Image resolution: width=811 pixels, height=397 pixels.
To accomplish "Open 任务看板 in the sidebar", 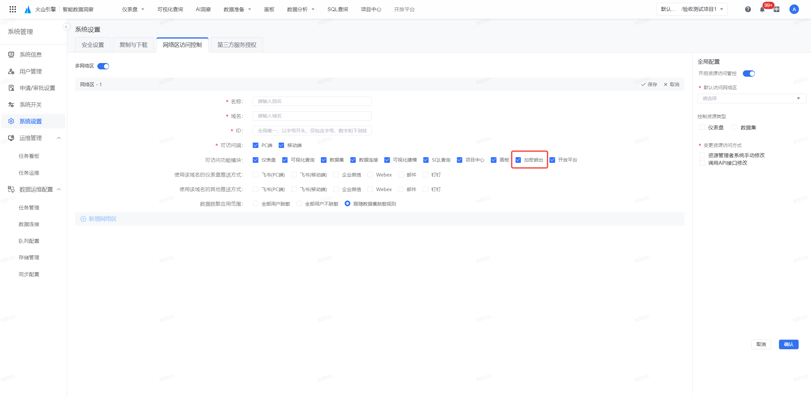I will point(29,156).
